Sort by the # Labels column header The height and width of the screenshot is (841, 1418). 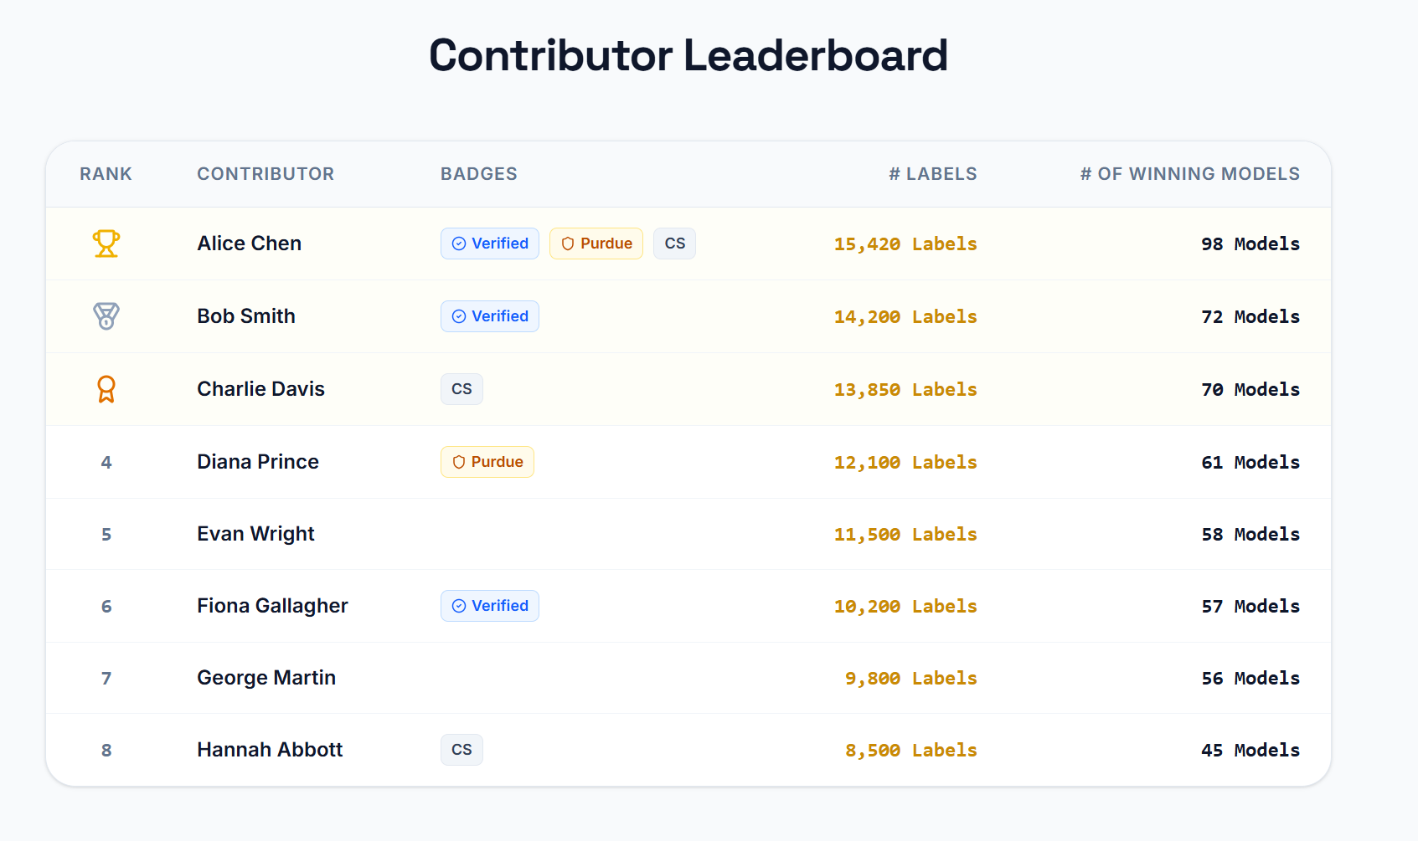(x=932, y=174)
